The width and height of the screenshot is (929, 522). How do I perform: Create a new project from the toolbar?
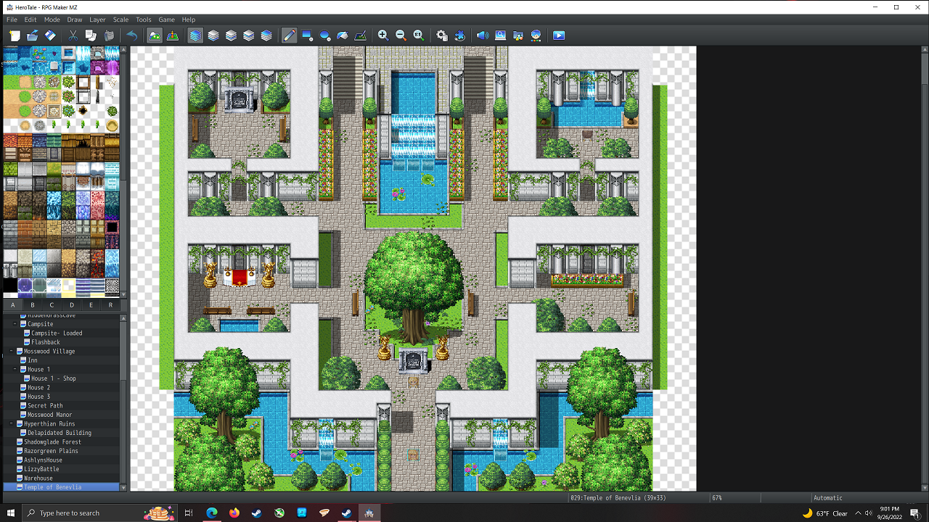point(15,36)
